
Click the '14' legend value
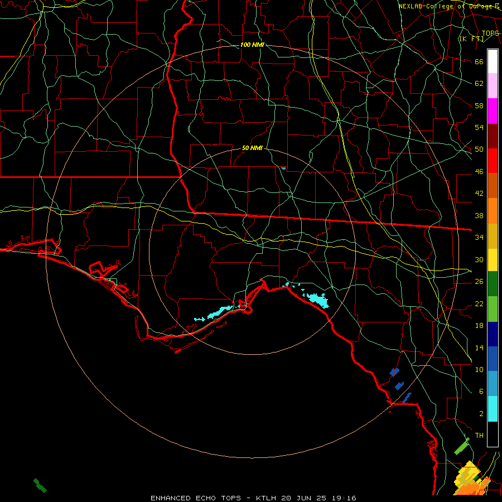479,347
